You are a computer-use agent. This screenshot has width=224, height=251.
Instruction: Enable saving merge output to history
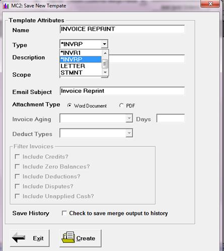(64, 213)
